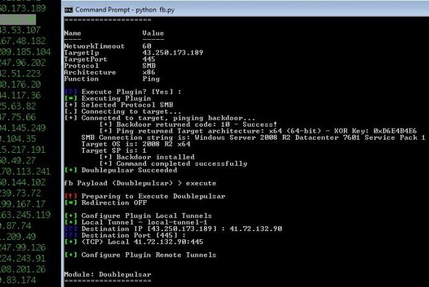Select the IP row ending '63.245.119' in the left list
Viewport: 429px width, 287px height.
point(25,215)
